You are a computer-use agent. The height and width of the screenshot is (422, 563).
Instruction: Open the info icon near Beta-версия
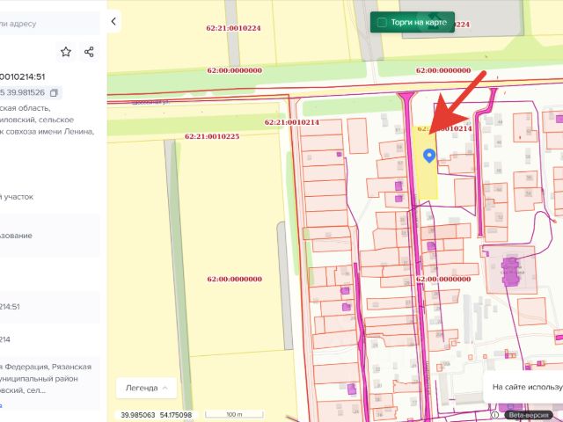[x=494, y=415]
